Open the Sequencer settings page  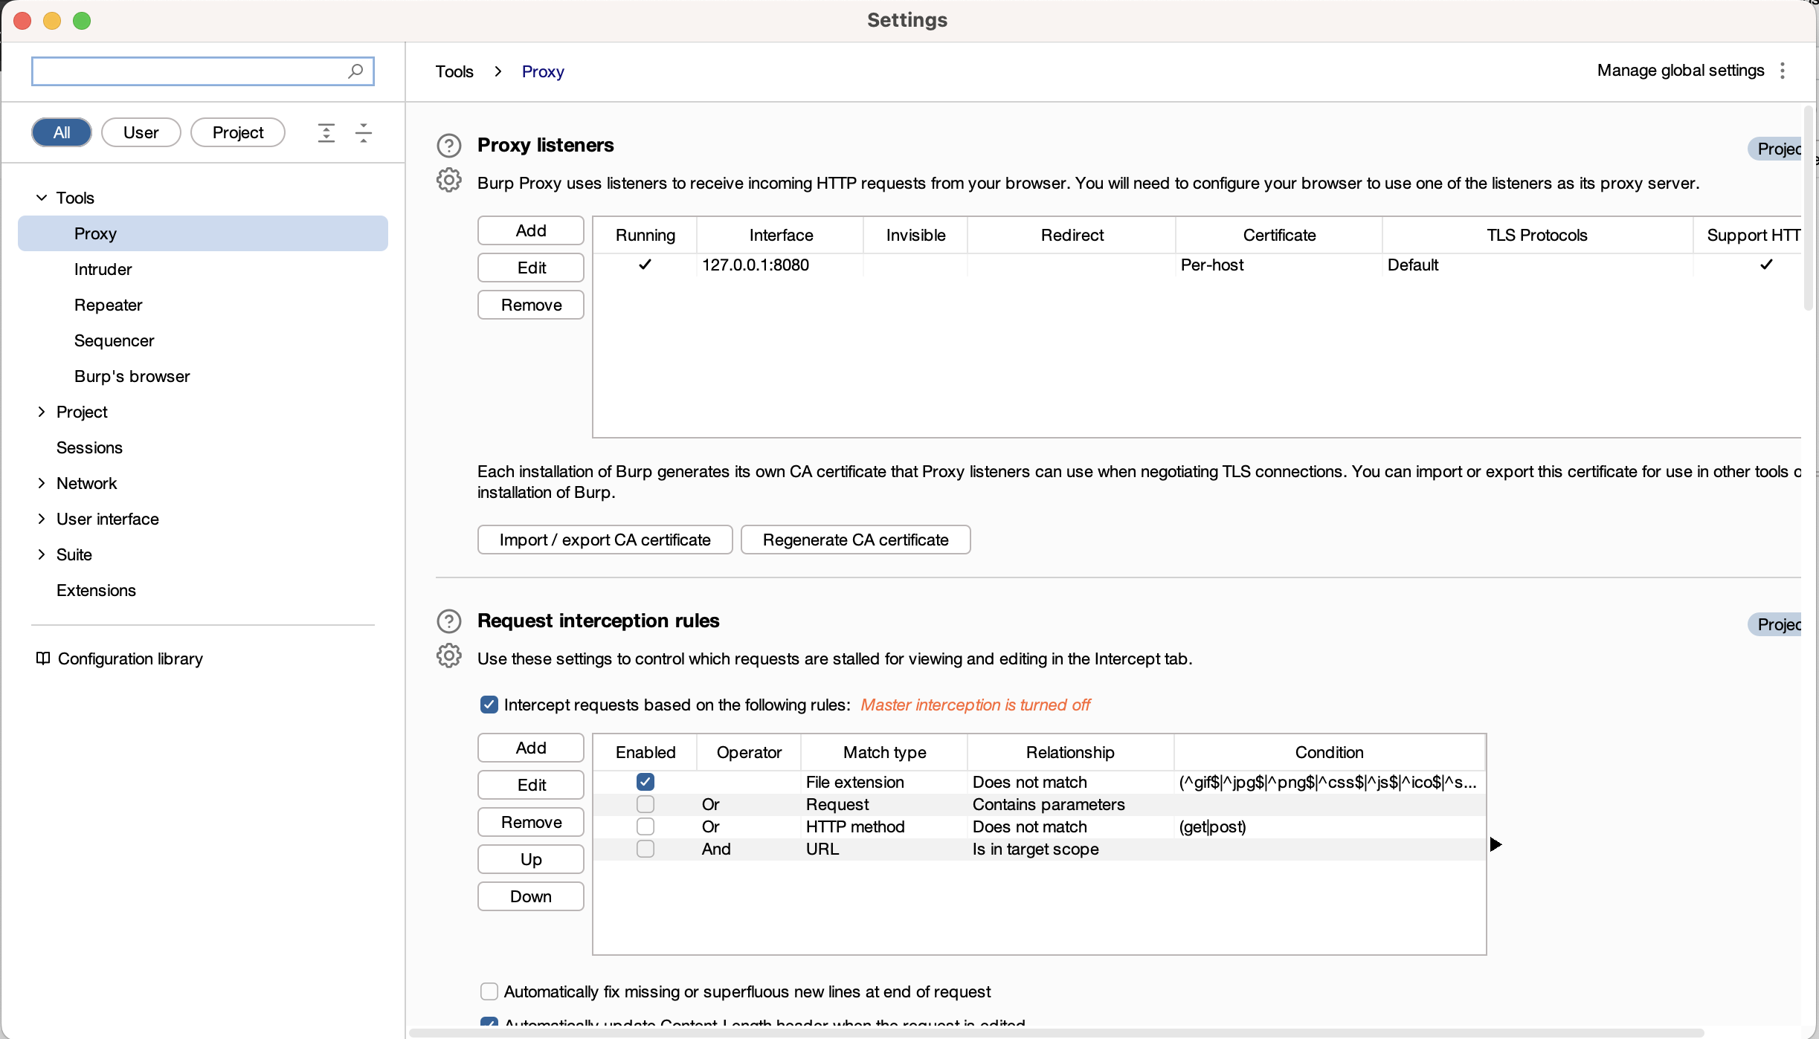click(114, 340)
